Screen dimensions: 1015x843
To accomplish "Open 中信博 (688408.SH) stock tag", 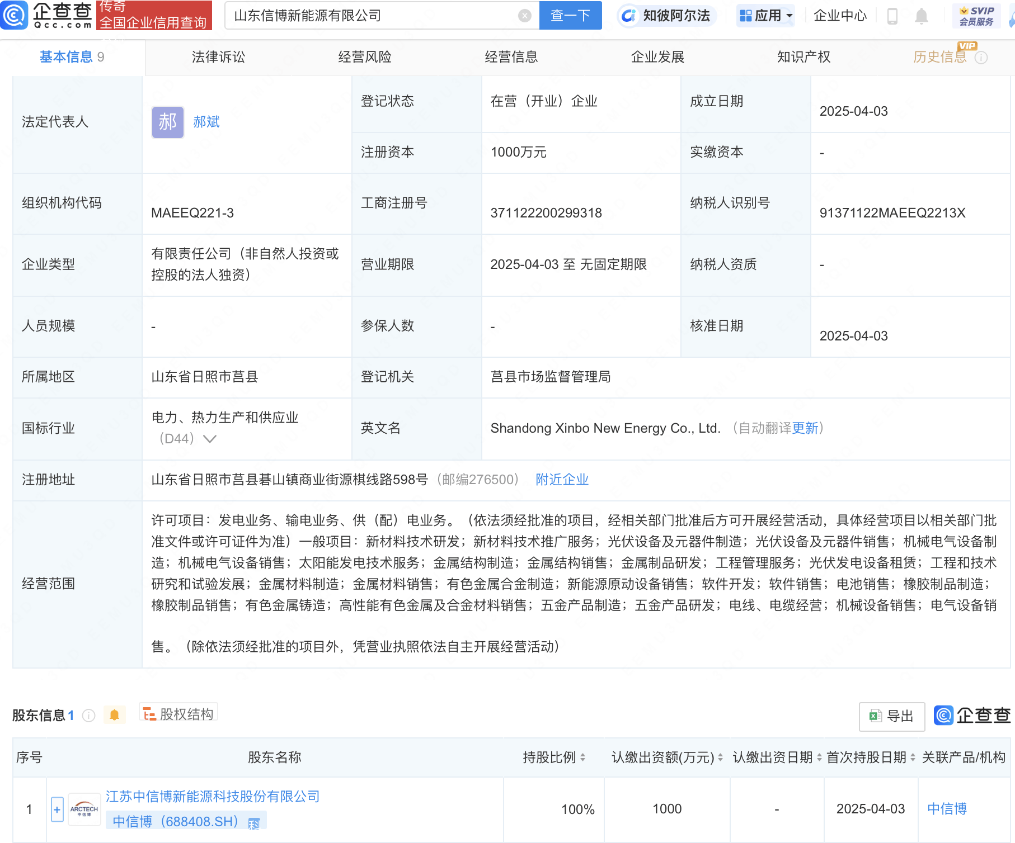I will coord(176,821).
